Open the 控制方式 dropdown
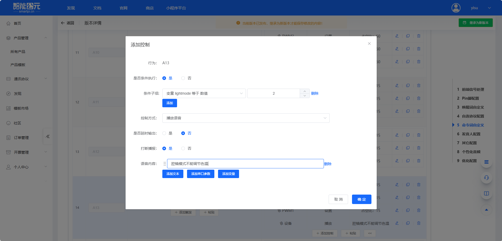Image resolution: width=502 pixels, height=241 pixels. coord(246,118)
